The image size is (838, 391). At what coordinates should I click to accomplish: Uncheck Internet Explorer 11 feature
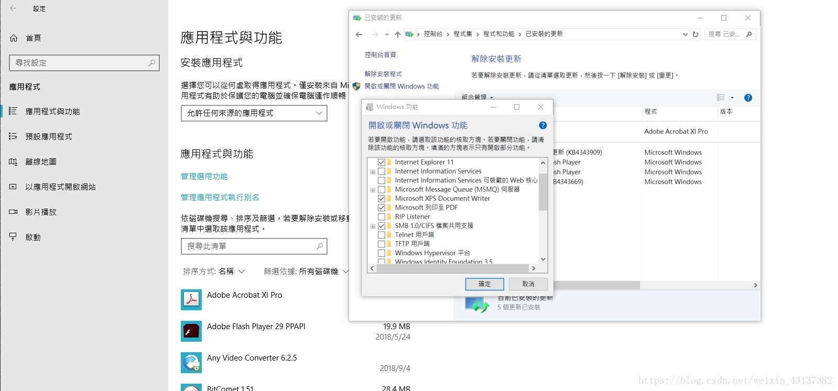point(382,162)
